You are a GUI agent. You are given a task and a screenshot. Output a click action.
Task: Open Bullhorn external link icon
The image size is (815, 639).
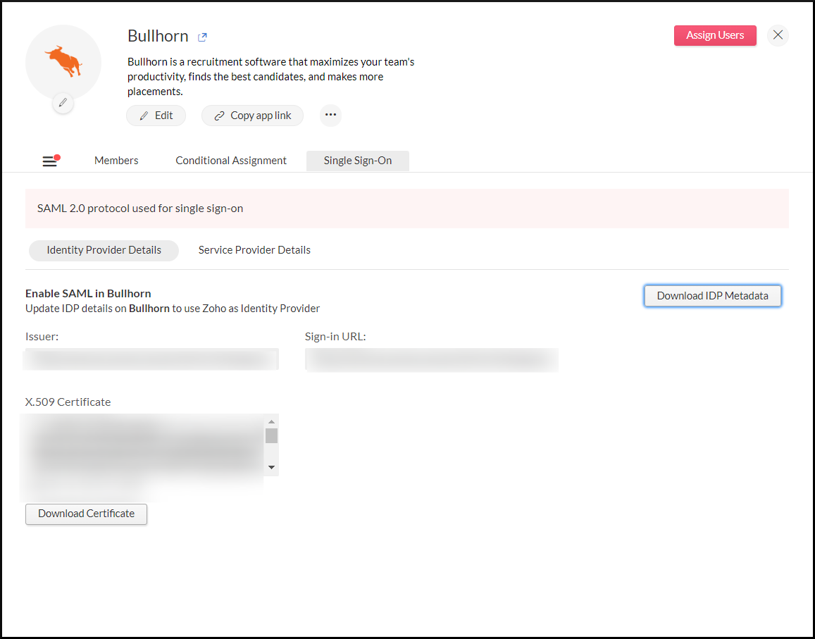pos(202,37)
